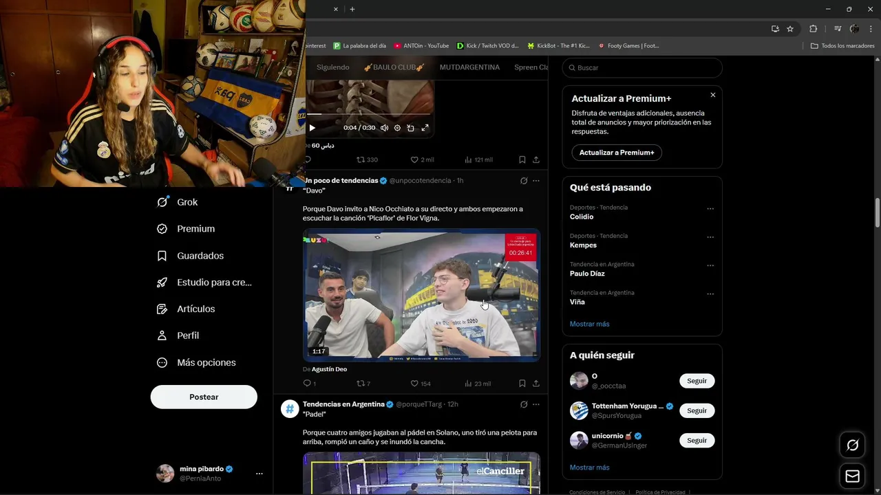Click Actualizar a Premium+ button
The image size is (881, 495).
pos(617,153)
